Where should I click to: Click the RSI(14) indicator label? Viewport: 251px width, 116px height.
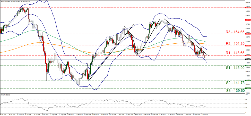5,94
